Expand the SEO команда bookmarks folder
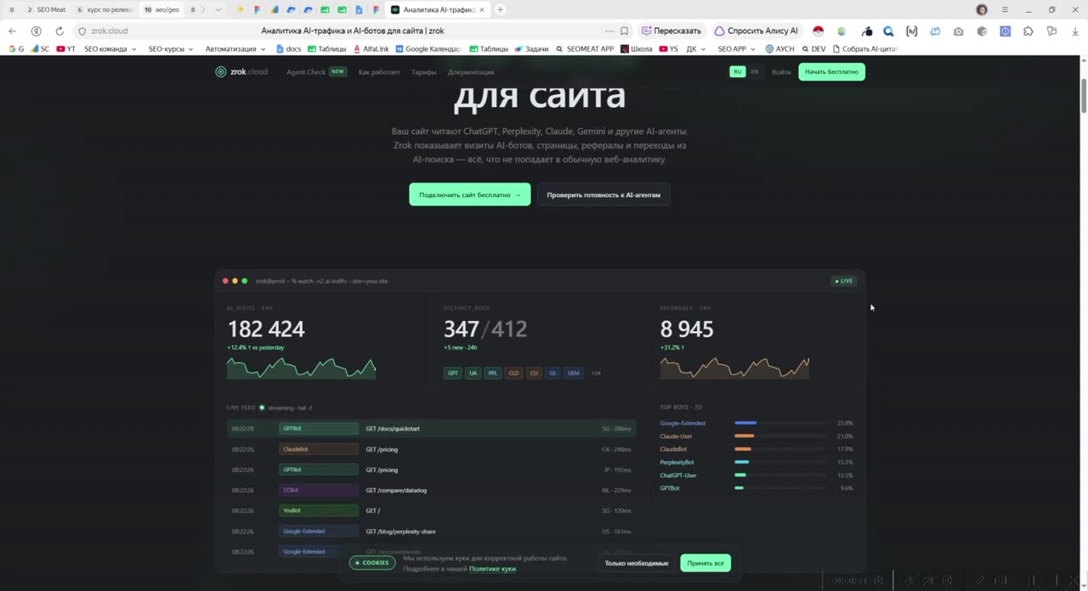This screenshot has width=1088, height=591. pos(110,49)
